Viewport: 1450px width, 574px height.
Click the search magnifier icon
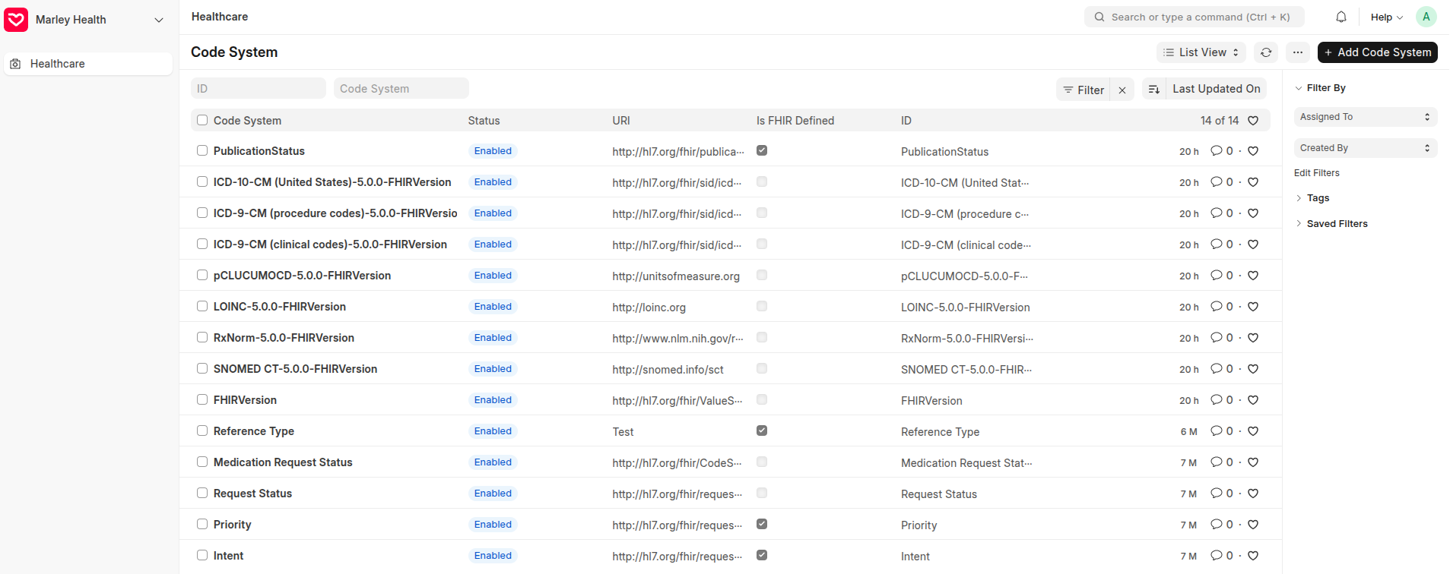pos(1099,17)
